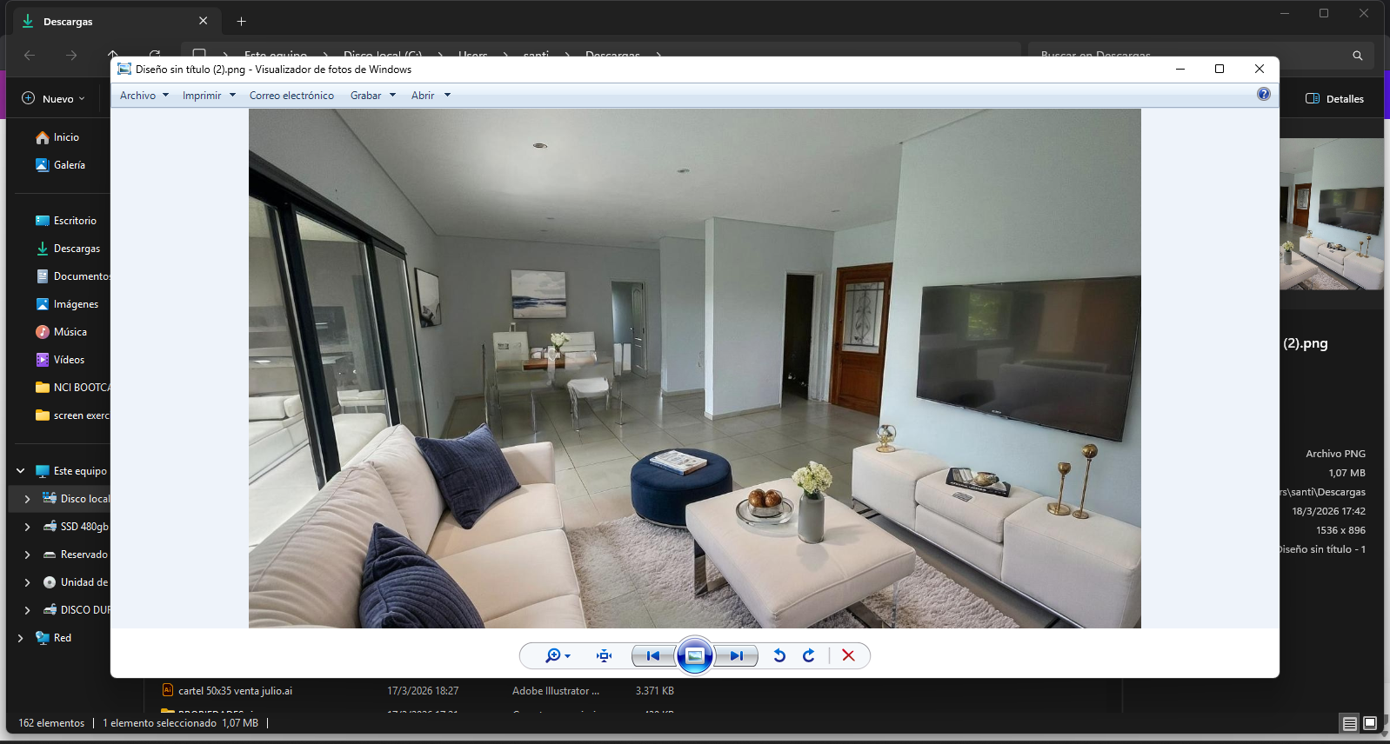1390x744 pixels.
Task: Switch to details list view icon
Action: (1349, 723)
